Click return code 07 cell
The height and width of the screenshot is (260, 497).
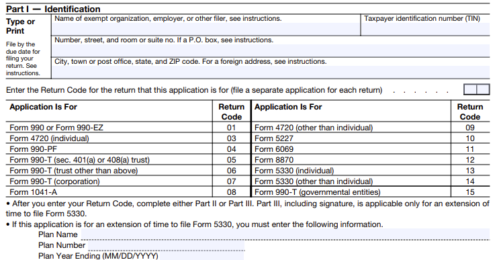pos(232,181)
